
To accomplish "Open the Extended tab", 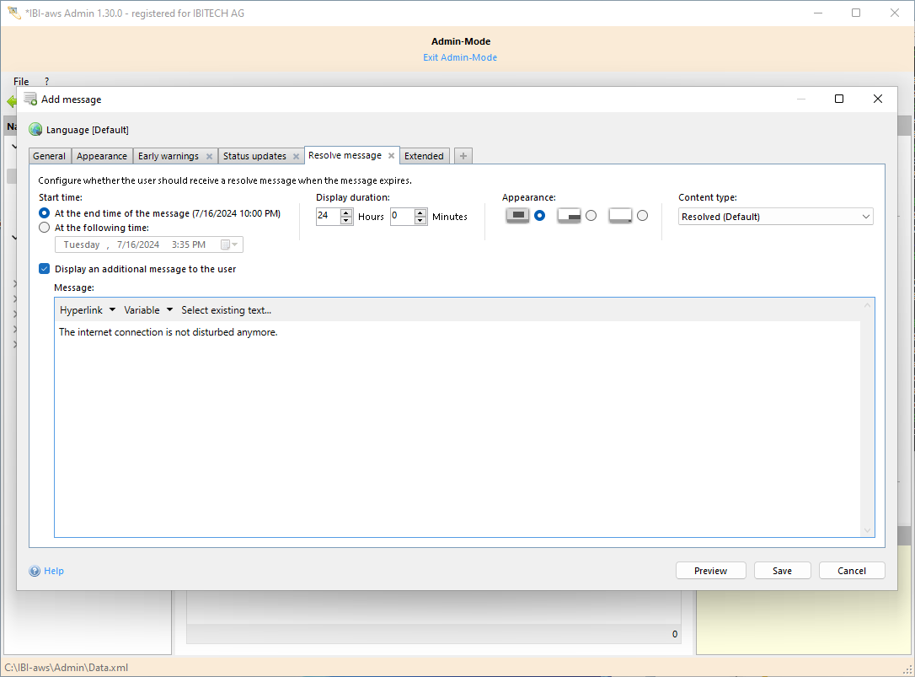I will 424,156.
